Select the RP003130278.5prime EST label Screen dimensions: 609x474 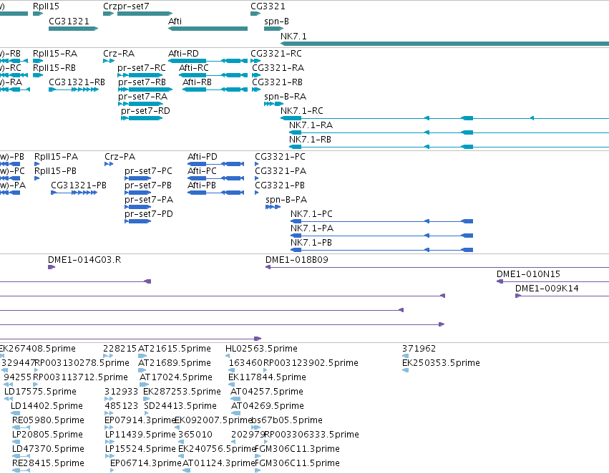pos(82,363)
